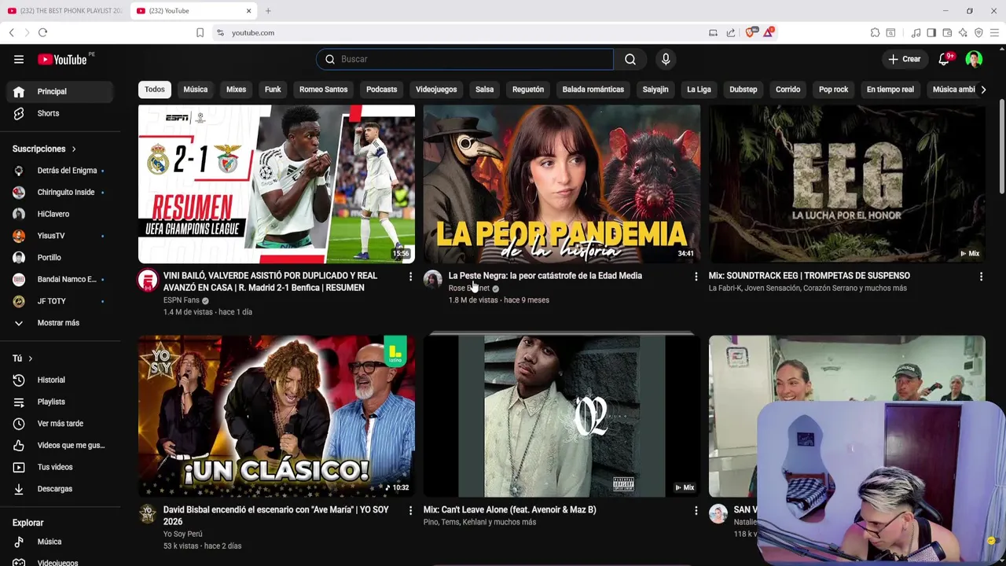The height and width of the screenshot is (566, 1006).
Task: Open the Brave Wallet icon
Action: click(947, 32)
